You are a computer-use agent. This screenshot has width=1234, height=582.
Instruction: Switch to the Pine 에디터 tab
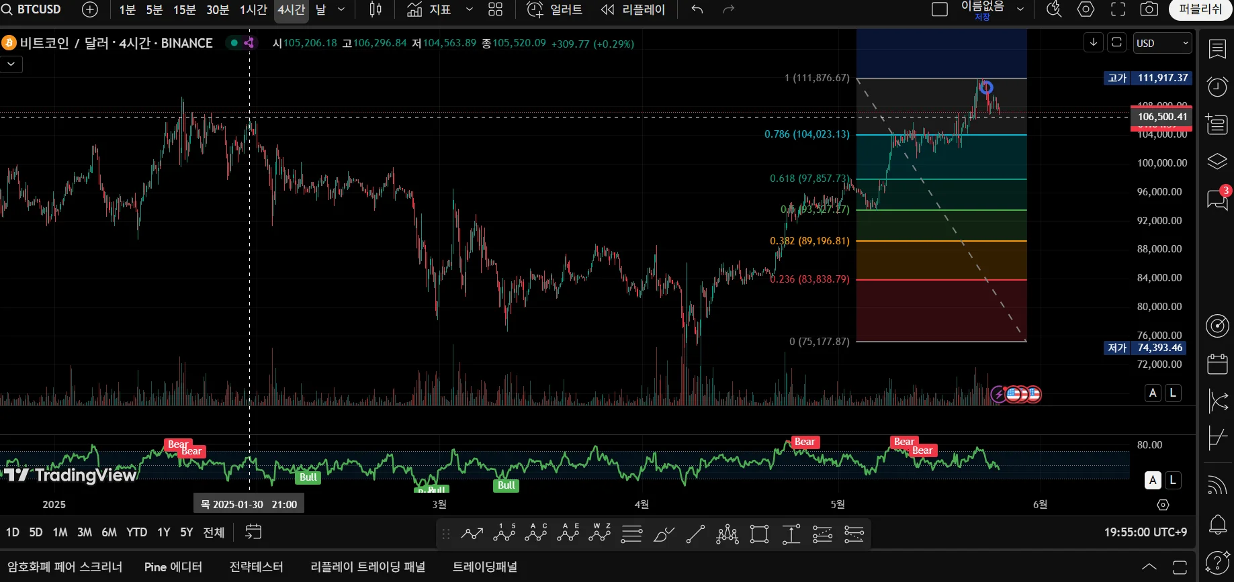pyautogui.click(x=173, y=567)
